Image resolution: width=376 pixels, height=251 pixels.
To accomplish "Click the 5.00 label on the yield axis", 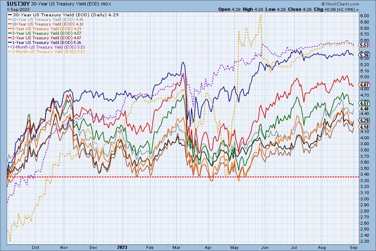I will coord(365,77).
